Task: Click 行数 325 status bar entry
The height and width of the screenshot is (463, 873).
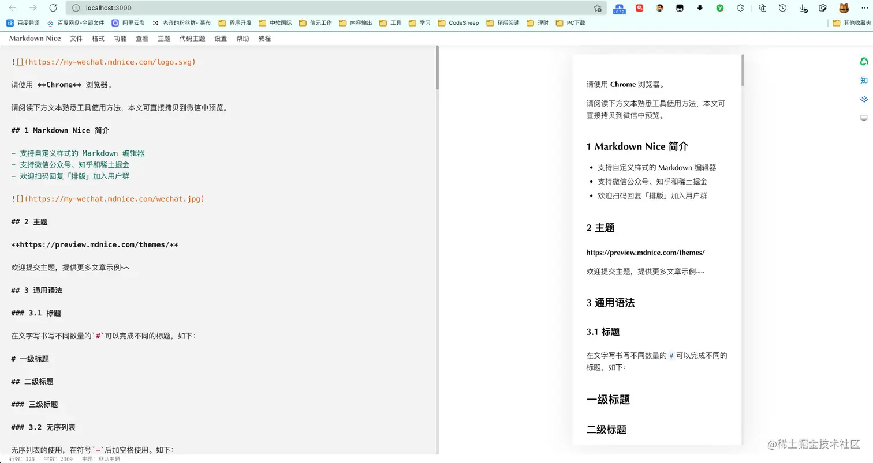Action: tap(22, 459)
